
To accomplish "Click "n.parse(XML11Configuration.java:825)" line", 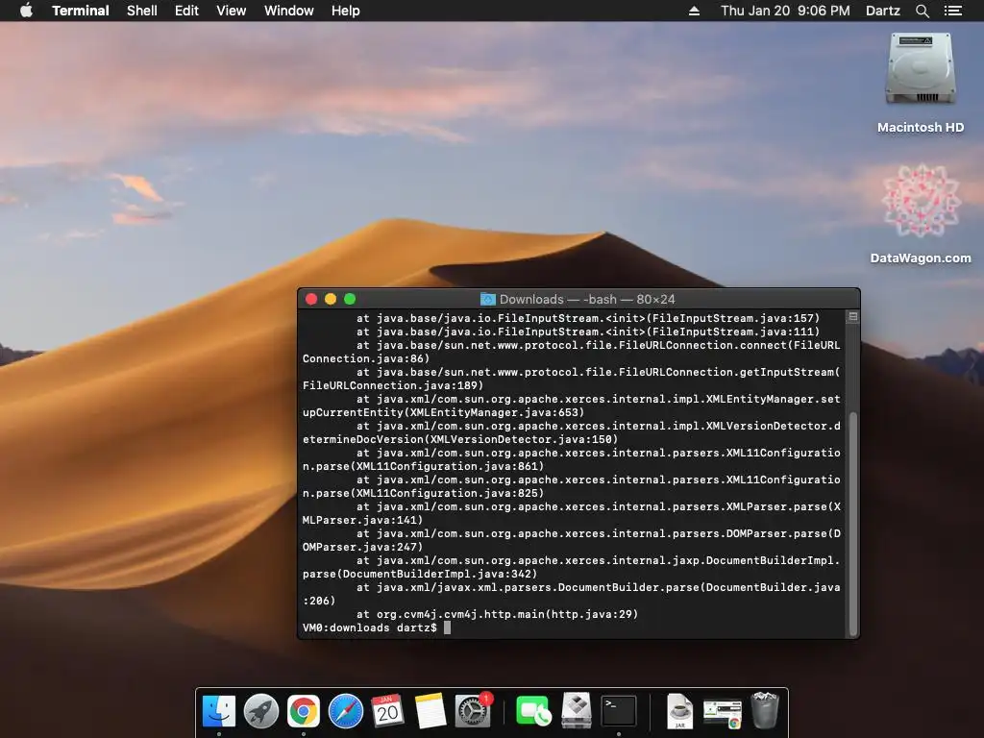I will pos(423,493).
